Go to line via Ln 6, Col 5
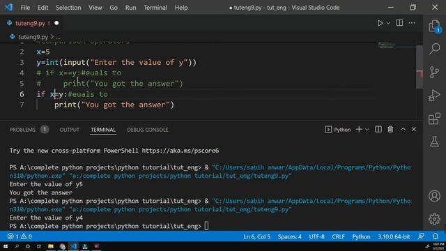The height and width of the screenshot is (251, 446). tap(257, 236)
